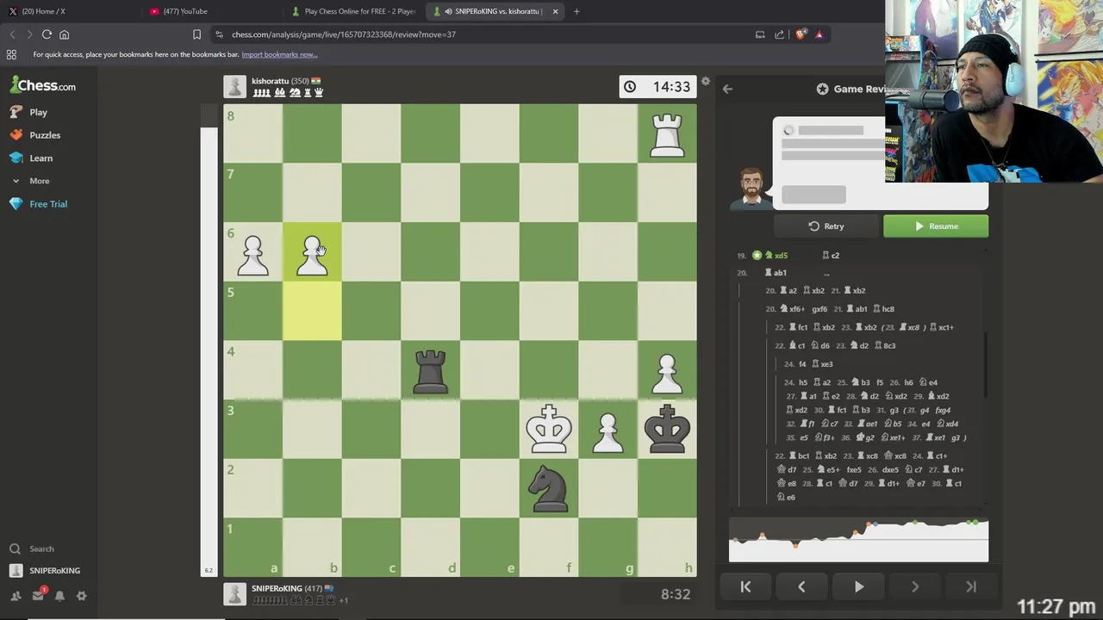The height and width of the screenshot is (620, 1103).
Task: Click the white pawn on g3
Action: tap(608, 429)
